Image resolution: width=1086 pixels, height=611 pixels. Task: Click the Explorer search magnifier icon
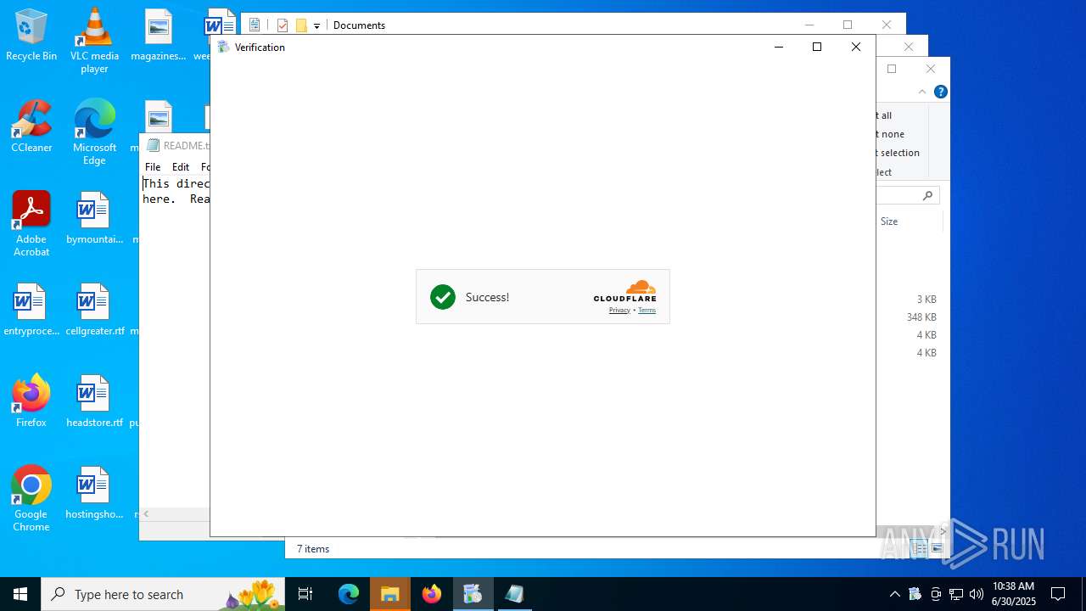click(x=927, y=195)
